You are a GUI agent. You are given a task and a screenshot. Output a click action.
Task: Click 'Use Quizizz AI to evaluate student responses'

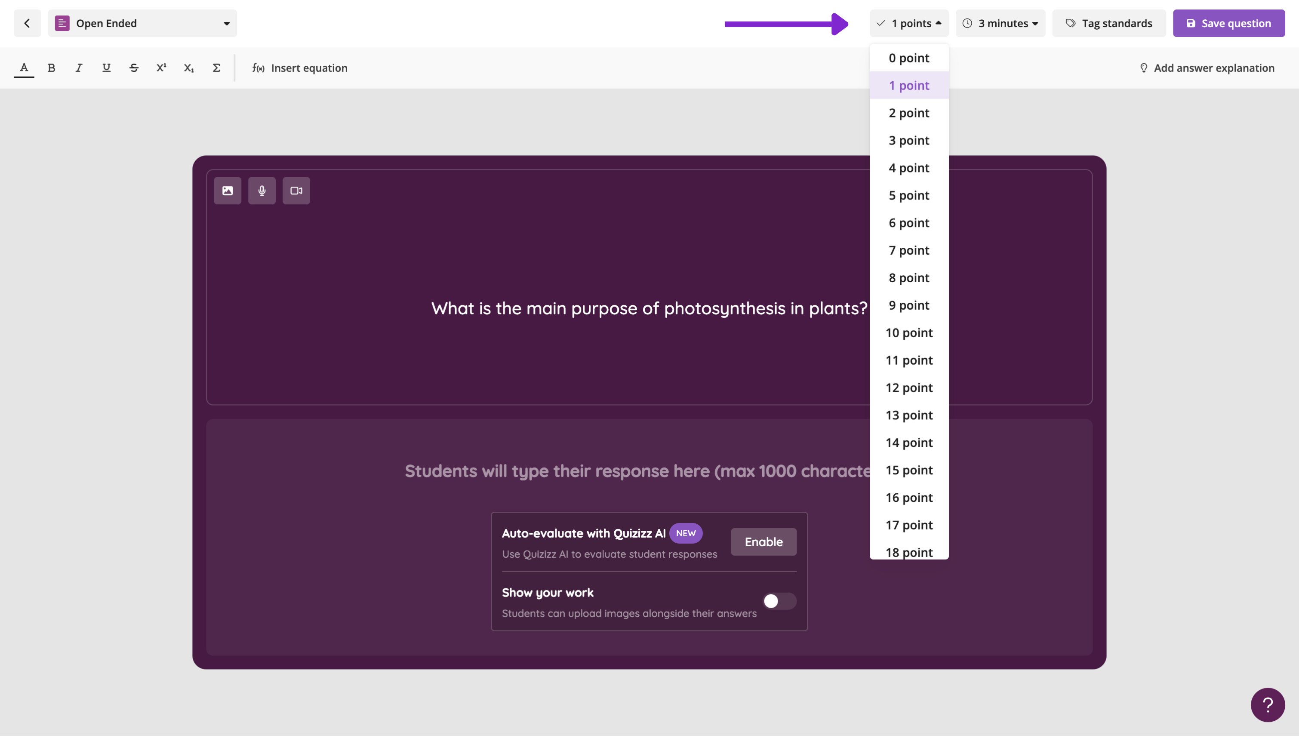pyautogui.click(x=609, y=554)
